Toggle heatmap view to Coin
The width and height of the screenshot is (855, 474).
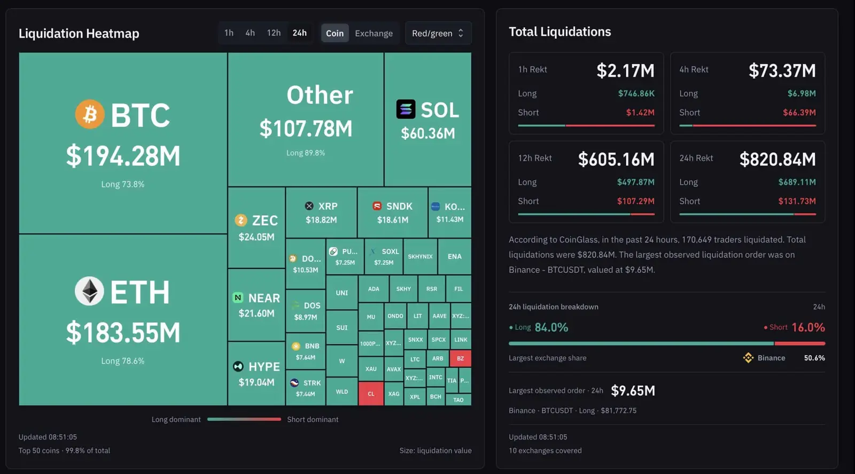335,33
